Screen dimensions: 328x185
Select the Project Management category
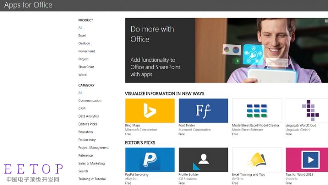point(94,148)
